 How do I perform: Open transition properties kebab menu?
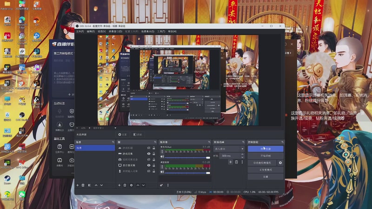pos(242,162)
